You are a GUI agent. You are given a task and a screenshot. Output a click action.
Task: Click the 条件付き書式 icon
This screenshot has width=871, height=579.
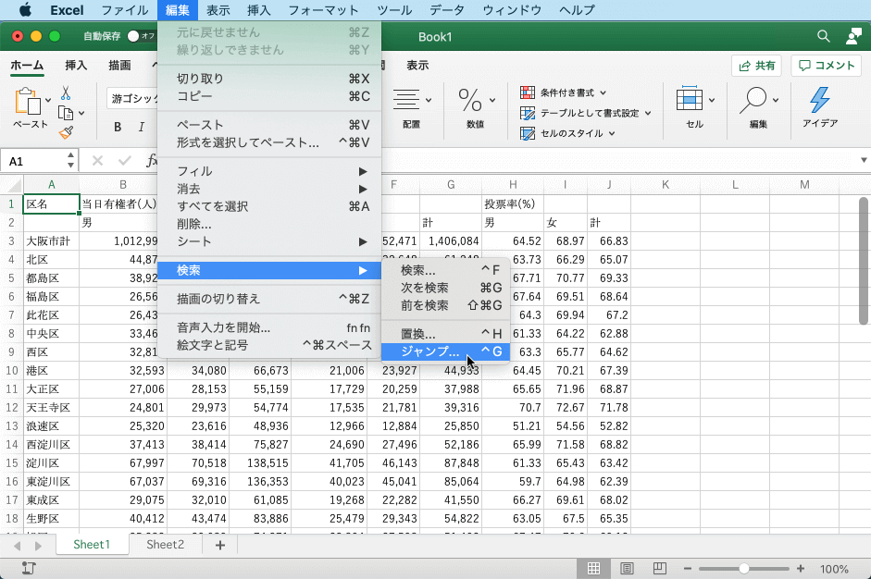528,92
